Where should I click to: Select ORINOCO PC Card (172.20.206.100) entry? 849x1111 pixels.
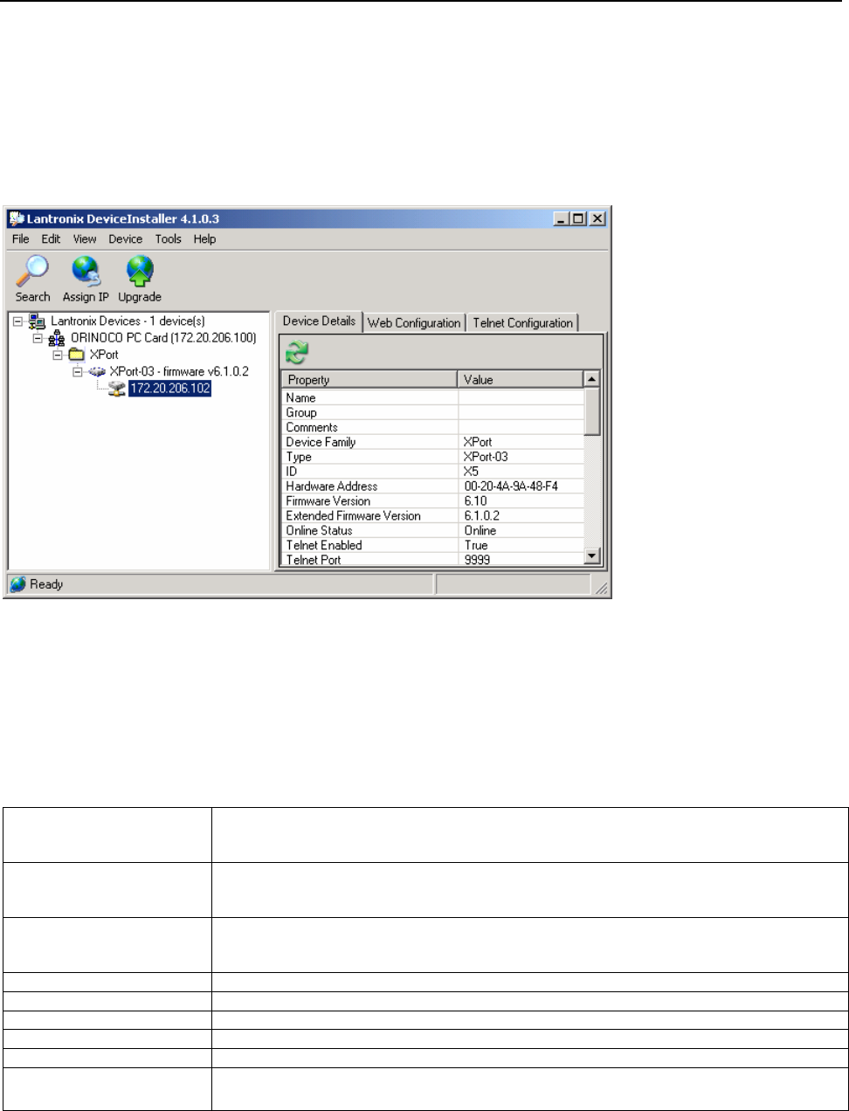[x=162, y=338]
